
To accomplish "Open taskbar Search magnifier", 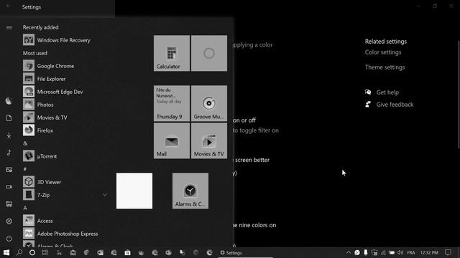I will pyautogui.click(x=19, y=252).
